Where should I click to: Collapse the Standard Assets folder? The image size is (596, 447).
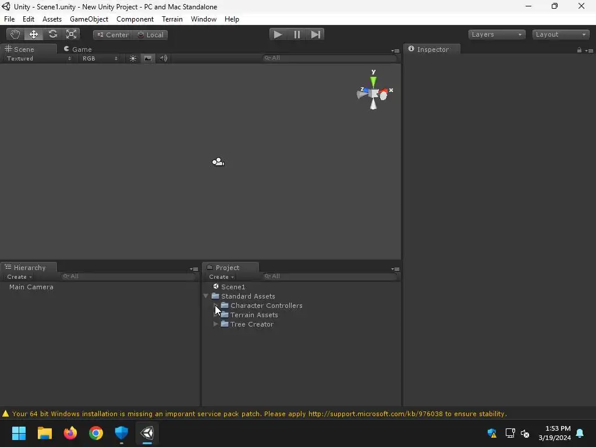pos(206,296)
